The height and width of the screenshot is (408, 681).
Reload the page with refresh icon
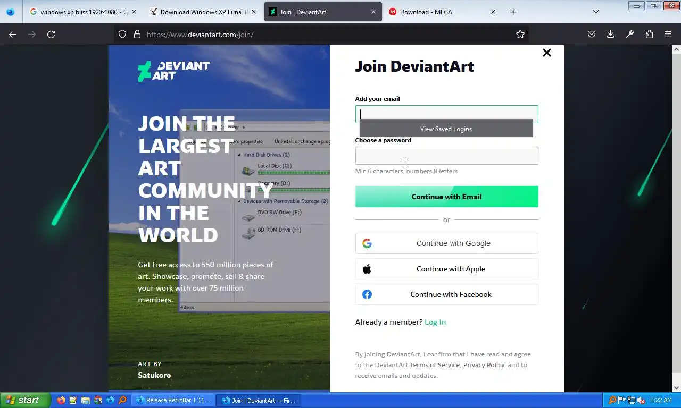click(51, 34)
